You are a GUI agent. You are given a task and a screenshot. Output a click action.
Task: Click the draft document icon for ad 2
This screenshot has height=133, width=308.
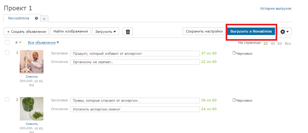click(x=234, y=100)
